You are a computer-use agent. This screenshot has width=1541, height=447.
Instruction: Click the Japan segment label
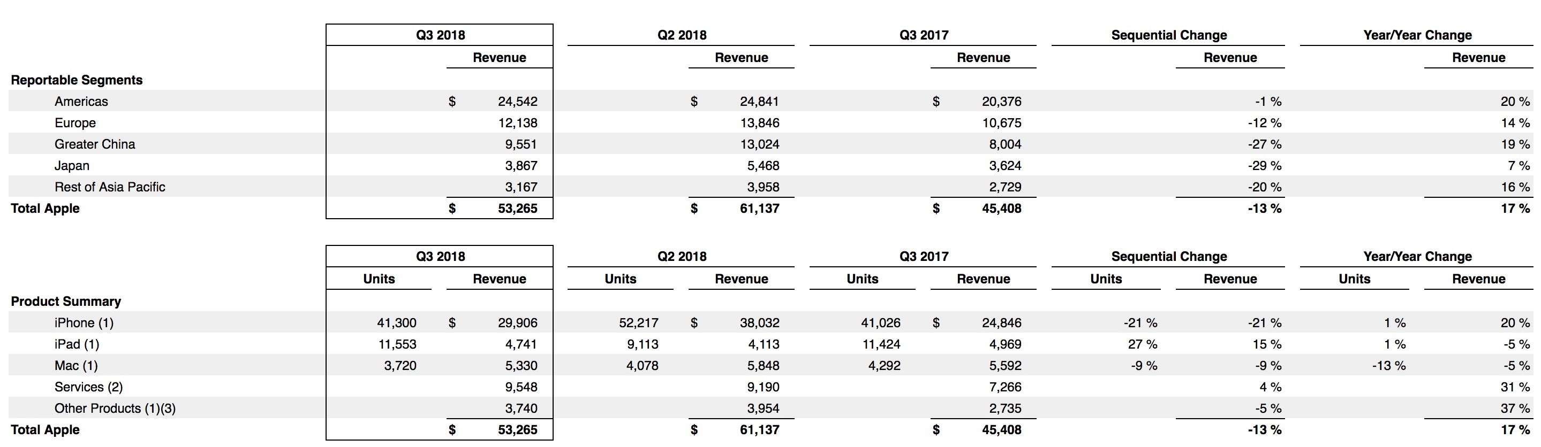(x=72, y=166)
